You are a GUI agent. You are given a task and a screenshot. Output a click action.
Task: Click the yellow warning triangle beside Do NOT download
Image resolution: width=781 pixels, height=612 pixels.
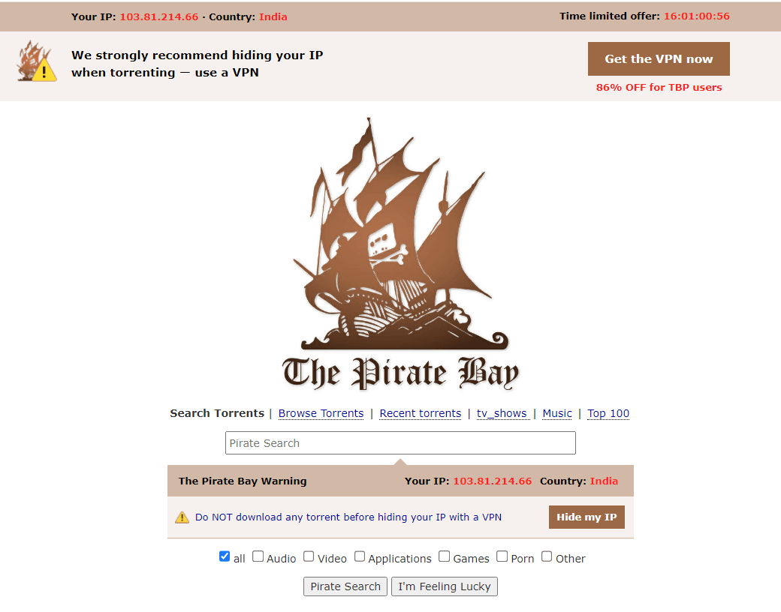tap(182, 517)
